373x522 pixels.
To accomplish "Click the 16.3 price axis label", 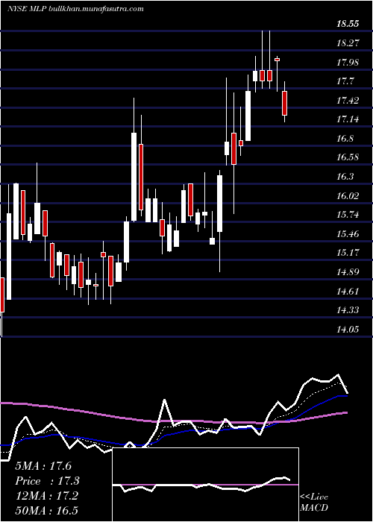I will coord(345,177).
